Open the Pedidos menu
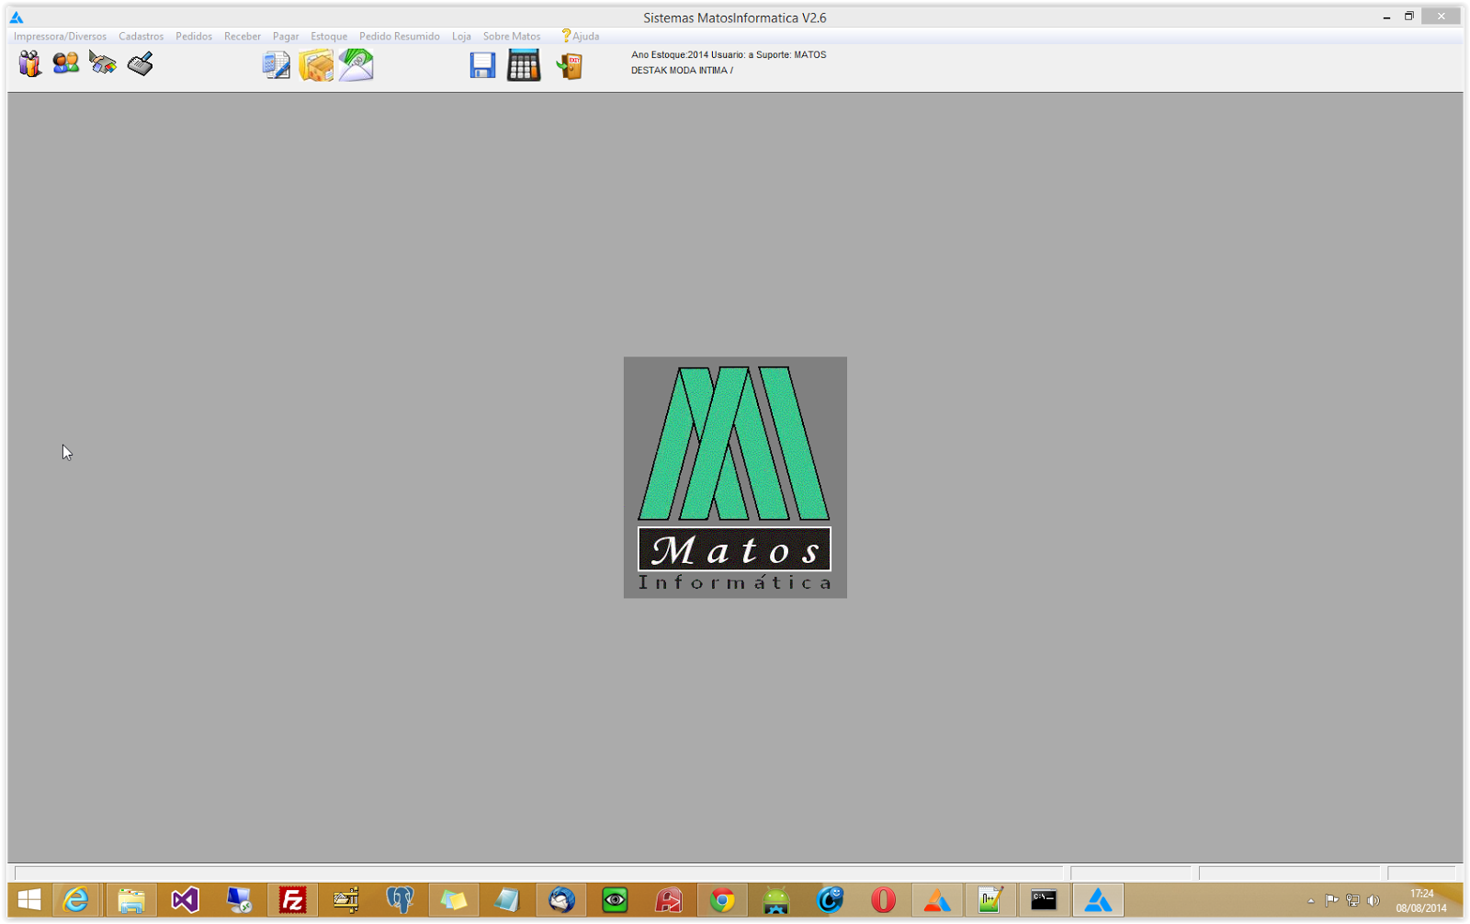This screenshot has width=1470, height=924. tap(194, 36)
